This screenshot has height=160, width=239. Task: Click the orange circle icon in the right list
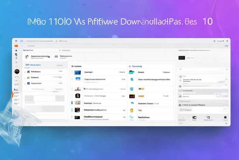point(132,110)
